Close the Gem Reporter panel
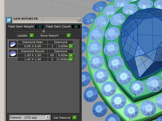Viewport: 162px width, 121px height. click(x=79, y=20)
